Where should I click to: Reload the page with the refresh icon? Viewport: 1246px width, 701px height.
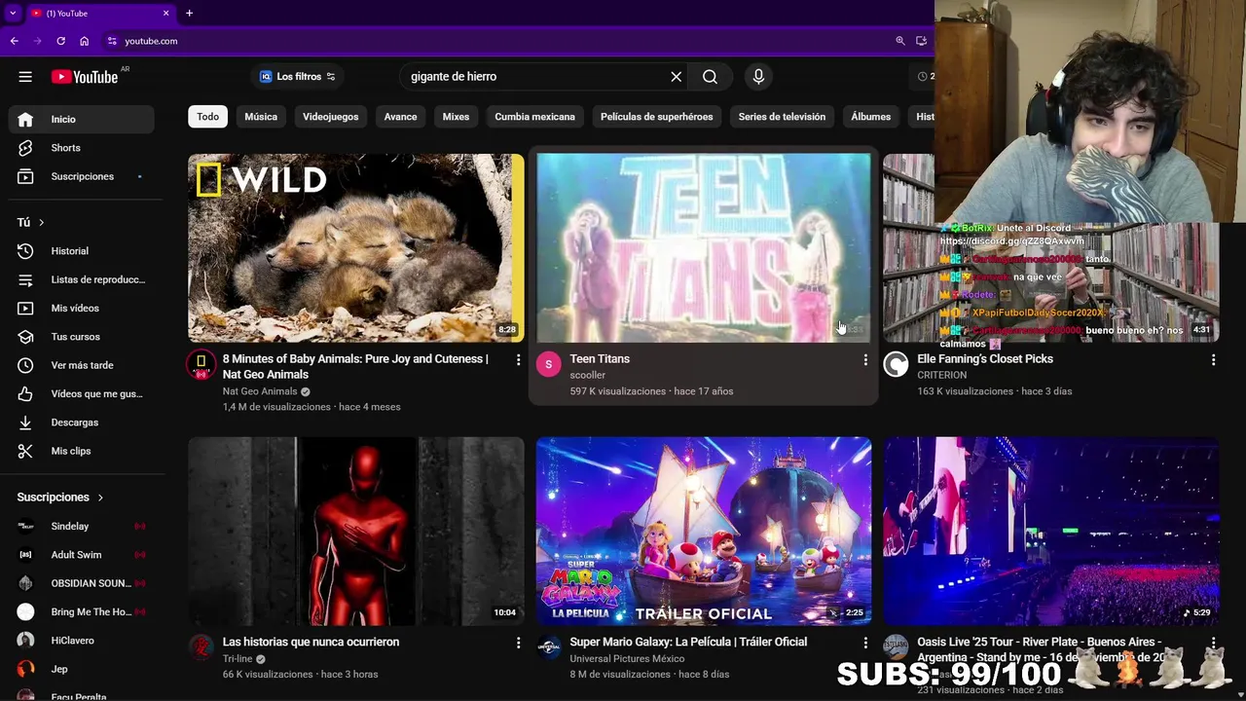(60, 41)
